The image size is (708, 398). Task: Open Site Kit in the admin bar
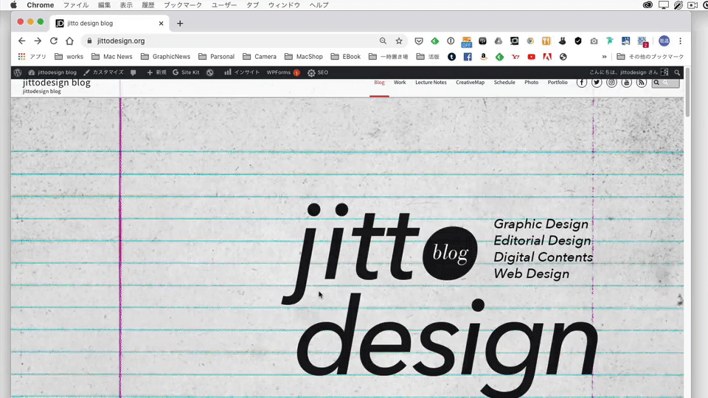[186, 72]
